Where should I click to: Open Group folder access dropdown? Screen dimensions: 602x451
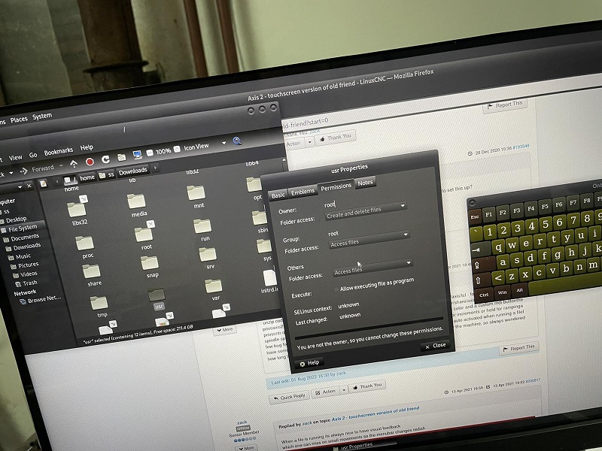coord(369,239)
